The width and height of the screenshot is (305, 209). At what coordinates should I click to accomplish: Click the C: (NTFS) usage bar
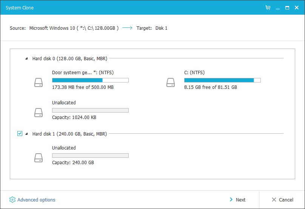point(222,80)
